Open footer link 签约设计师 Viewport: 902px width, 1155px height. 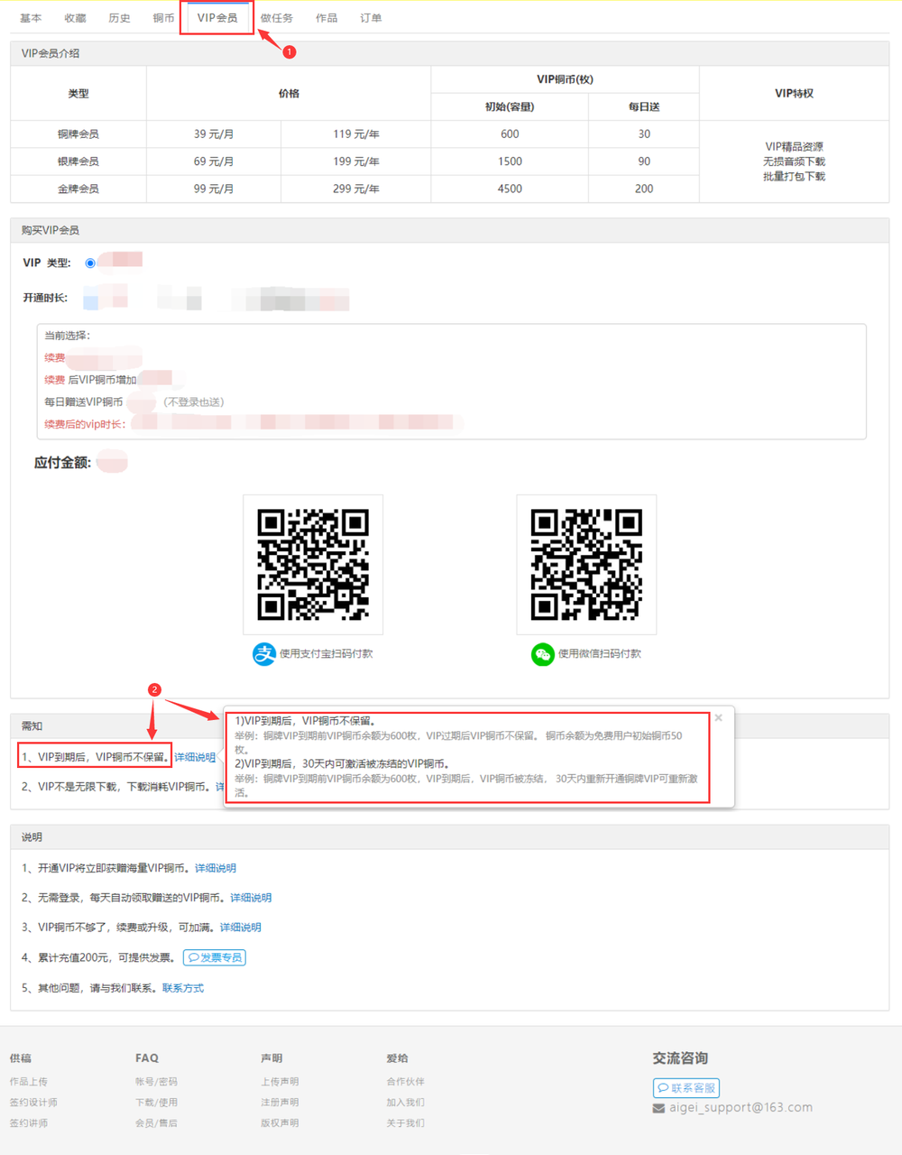pos(33,1103)
